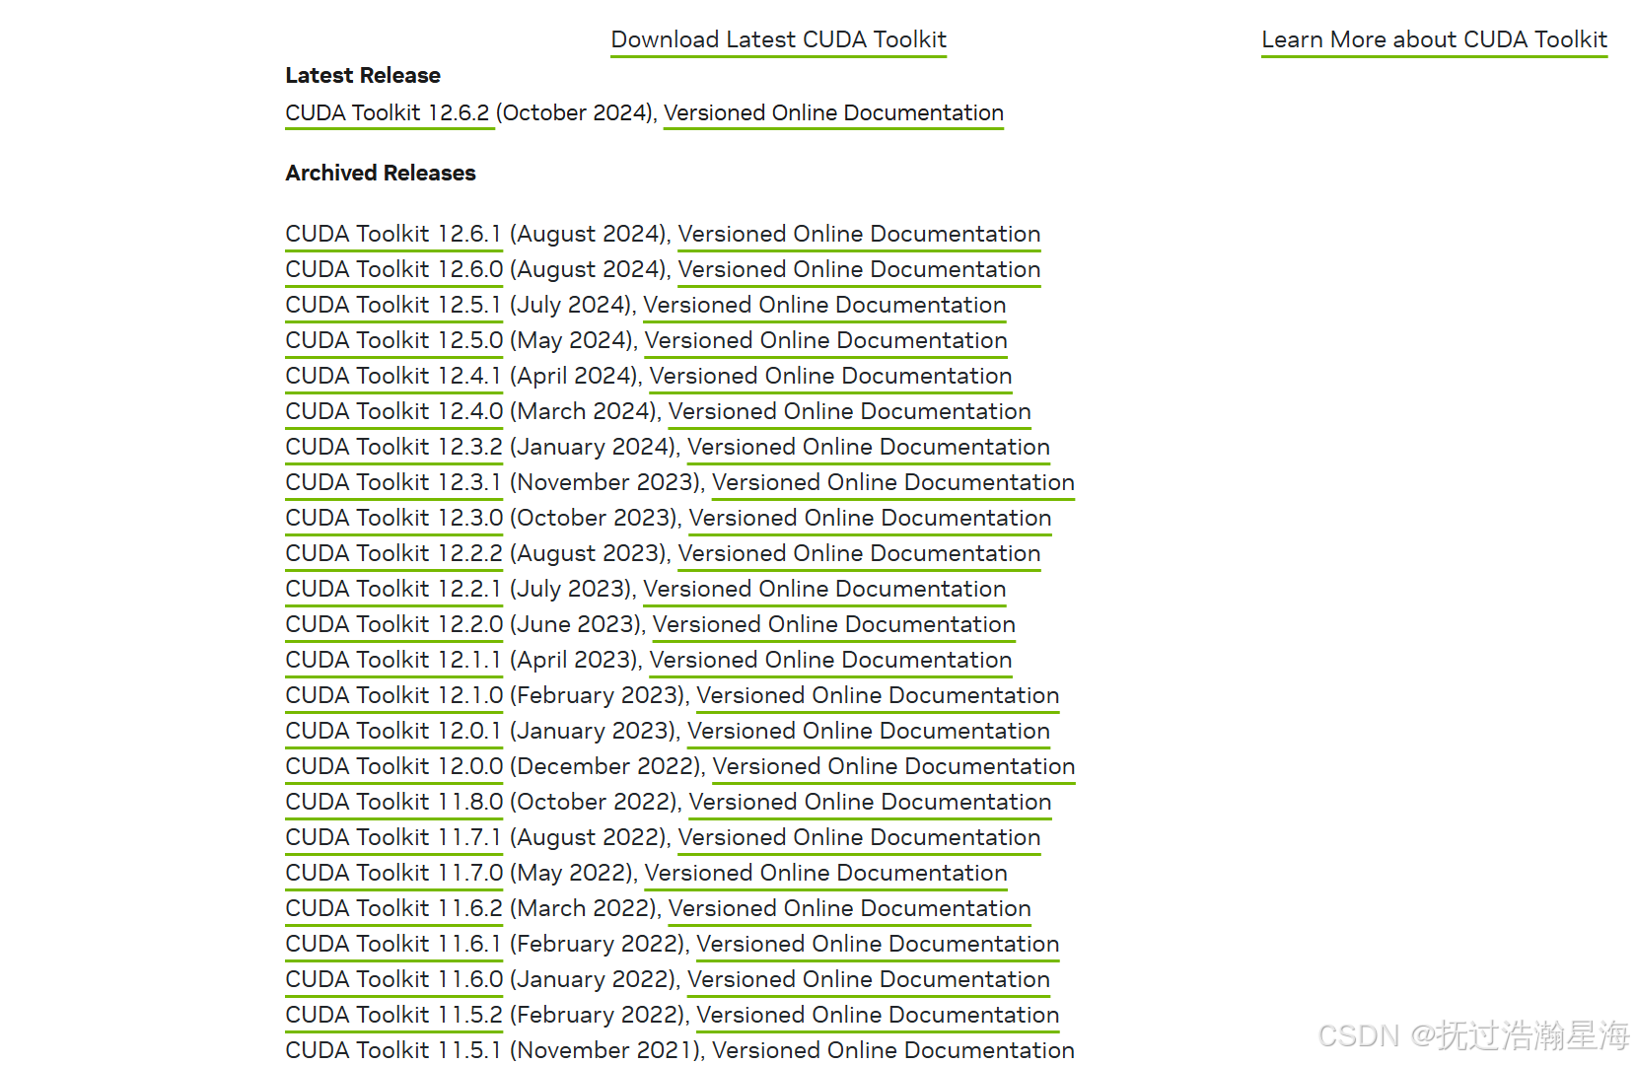Screen dimensions: 1634x1065
Task: Click CUDA Toolkit 12.4.1 link
Action: point(393,376)
